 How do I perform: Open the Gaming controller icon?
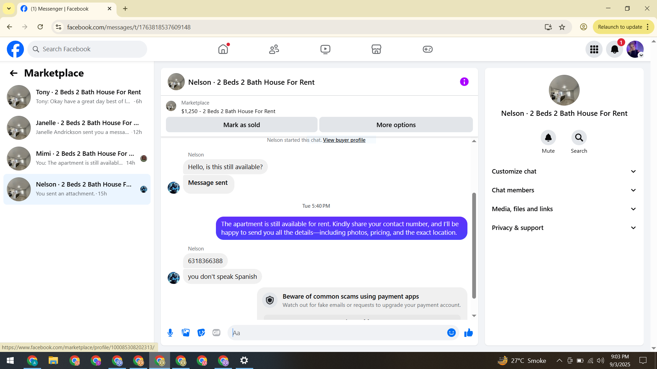(428, 49)
